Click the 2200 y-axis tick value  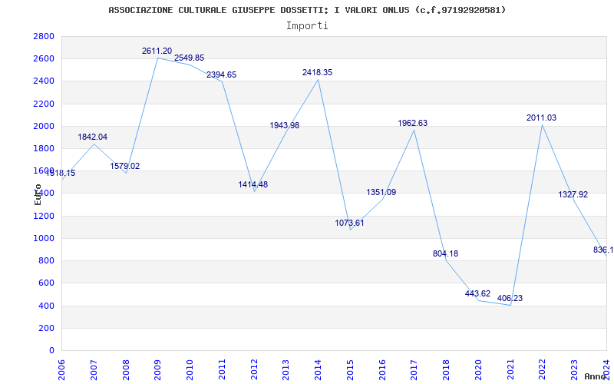44,104
